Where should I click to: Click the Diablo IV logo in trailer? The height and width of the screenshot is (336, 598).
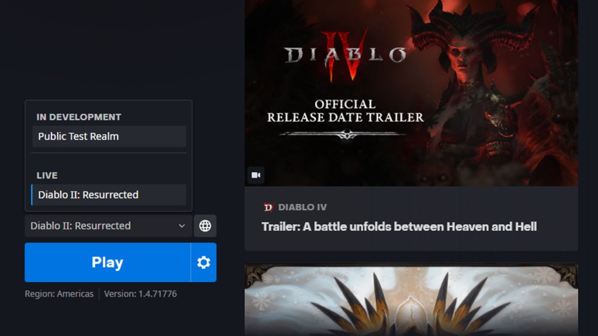(345, 55)
